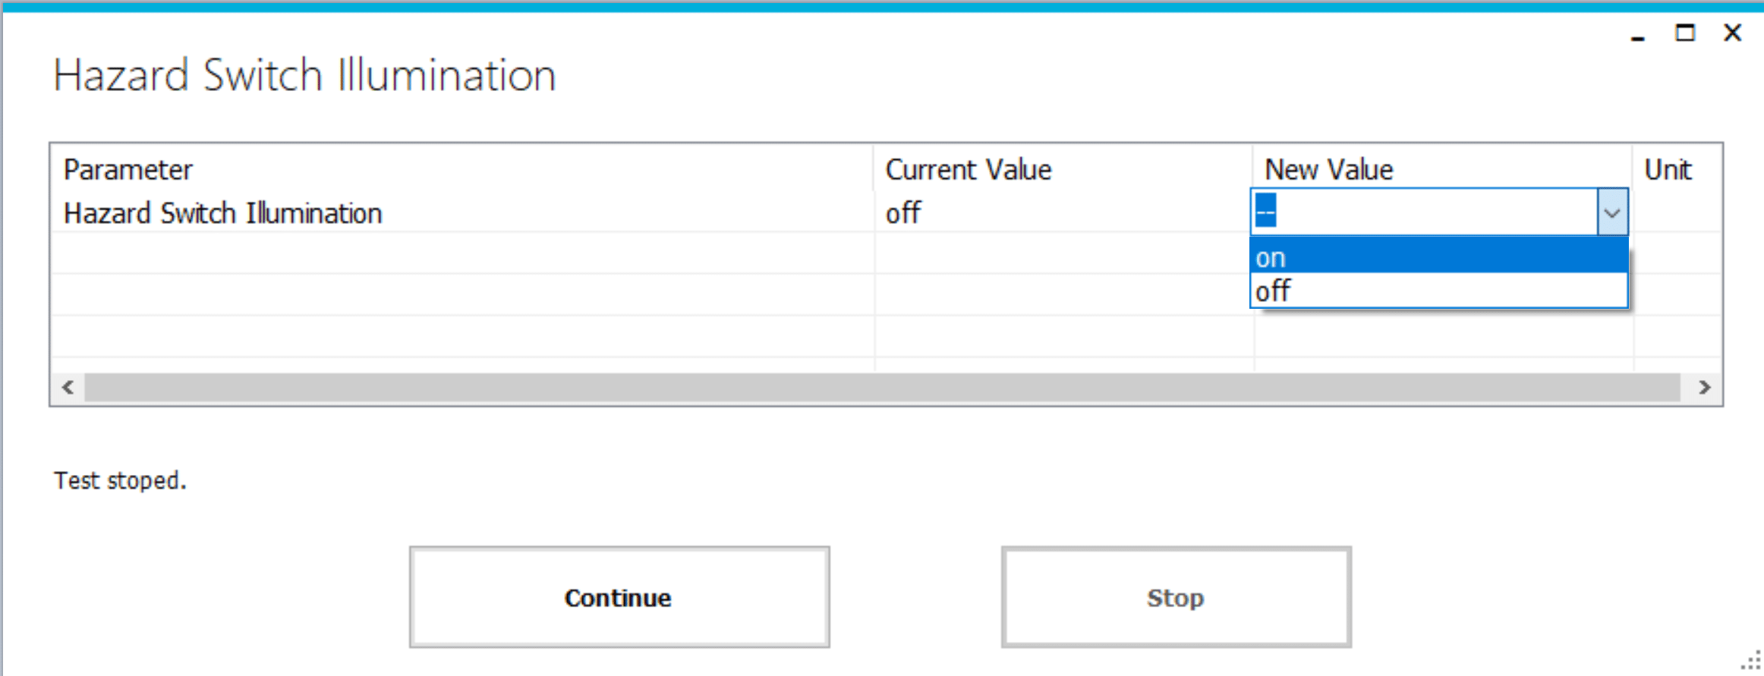The image size is (1764, 676).
Task: Collapse the New Value dropdown arrow
Action: (1612, 212)
